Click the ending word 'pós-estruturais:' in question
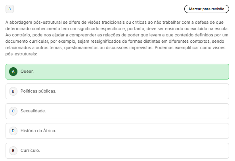Image resolution: width=235 pixels, height=161 pixels. tap(21, 54)
